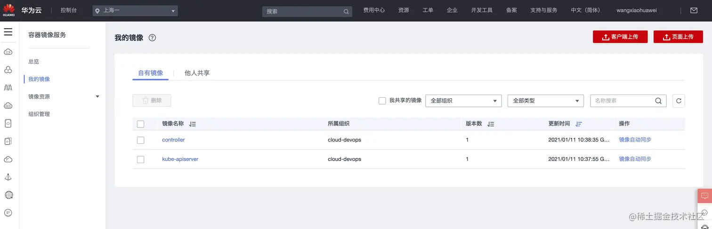The image size is (712, 229).
Task: Click the magnifier in the top search bar
Action: click(x=346, y=11)
